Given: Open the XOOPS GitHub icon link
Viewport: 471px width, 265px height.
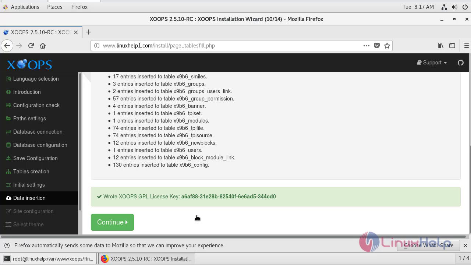Looking at the screenshot, I should pyautogui.click(x=461, y=63).
